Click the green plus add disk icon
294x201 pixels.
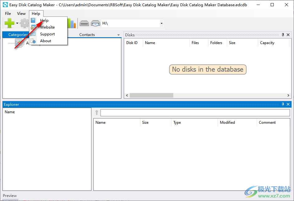tap(10, 23)
